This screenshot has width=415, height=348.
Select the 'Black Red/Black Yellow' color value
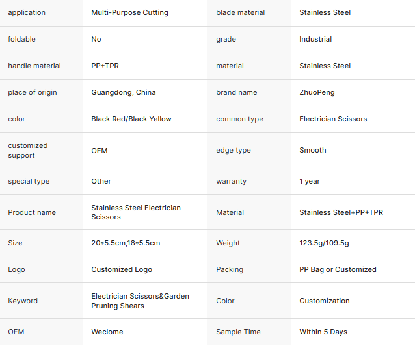131,119
